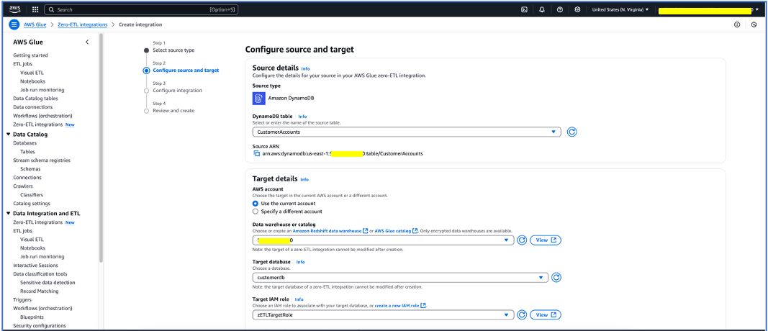
Task: Click View button next to Target IAM role
Action: 546,315
